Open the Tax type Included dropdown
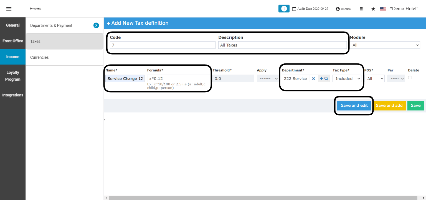Image resolution: width=426 pixels, height=200 pixels. (x=347, y=79)
